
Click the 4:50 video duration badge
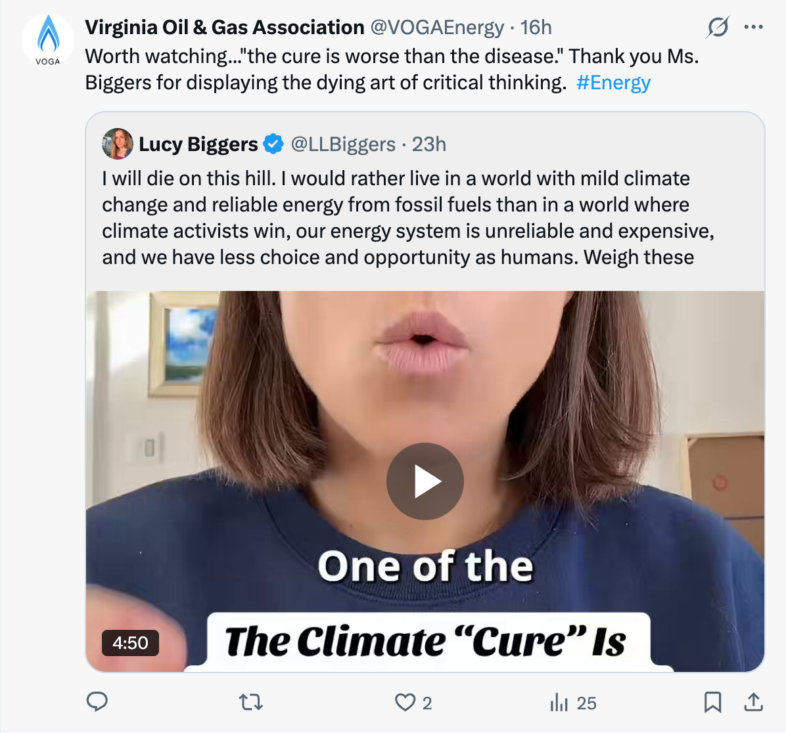[130, 642]
